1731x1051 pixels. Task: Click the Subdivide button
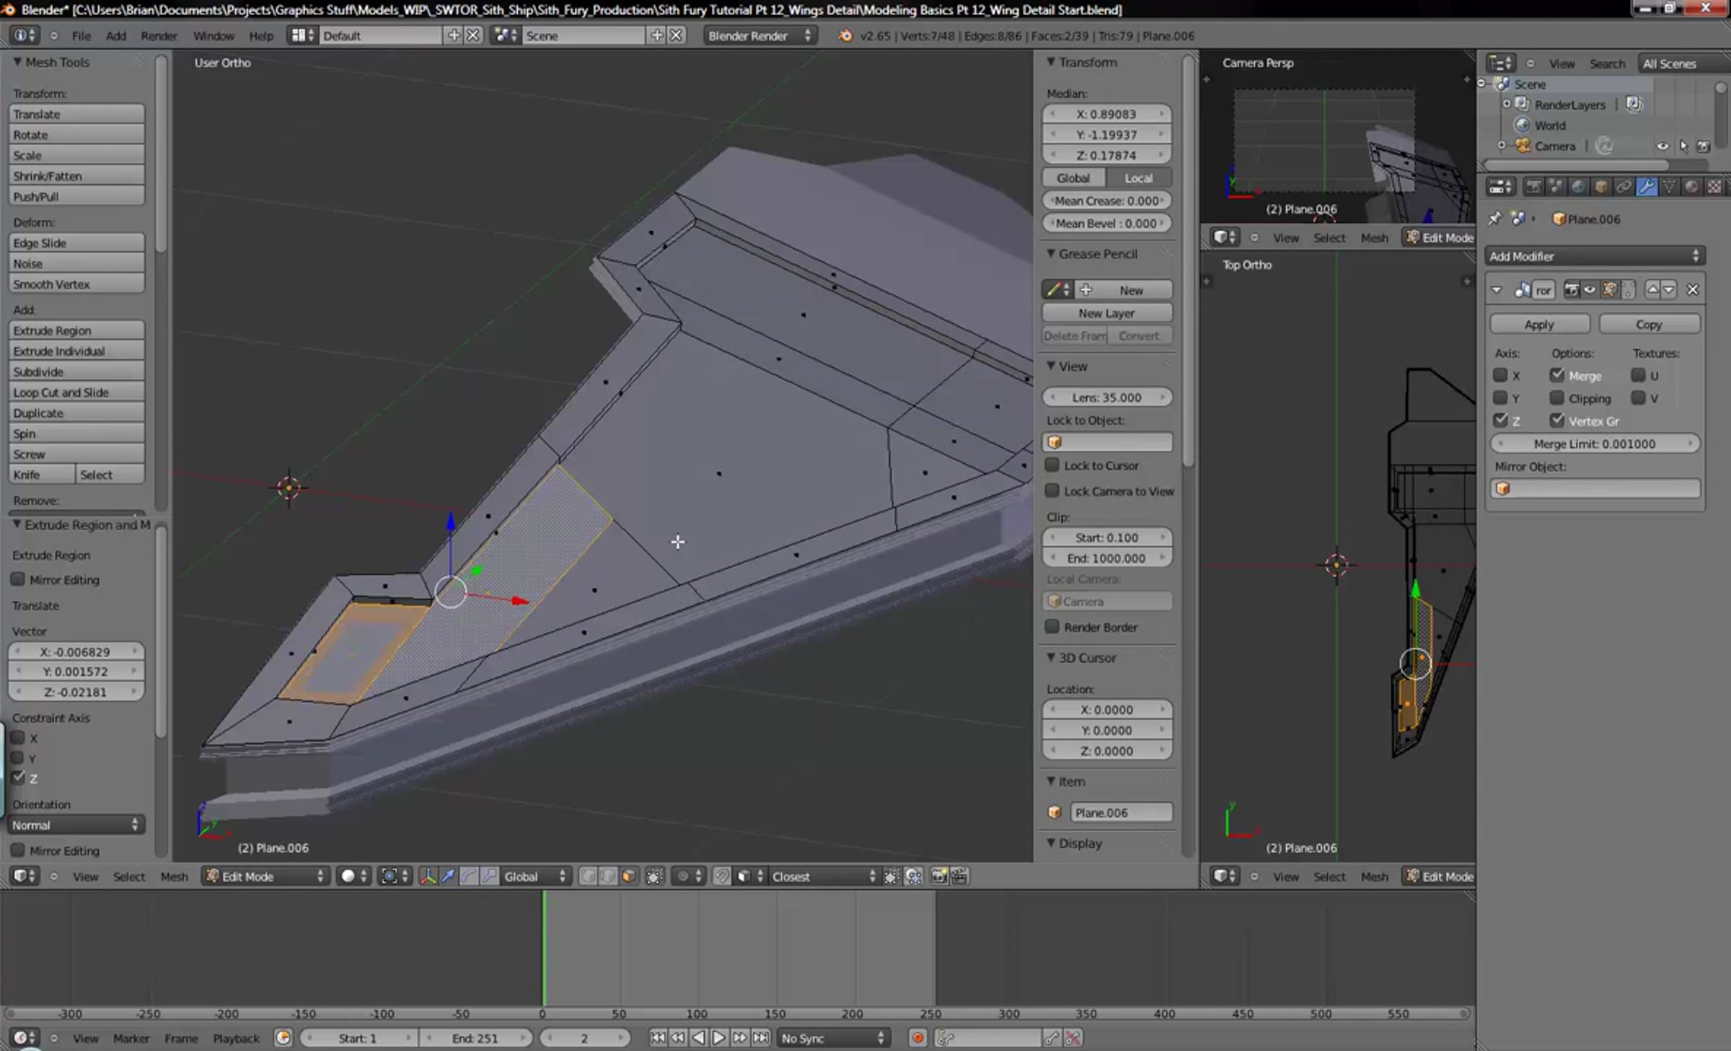pyautogui.click(x=76, y=371)
